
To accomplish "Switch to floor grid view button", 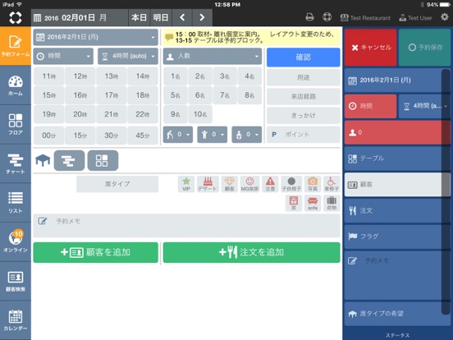I will (103, 160).
